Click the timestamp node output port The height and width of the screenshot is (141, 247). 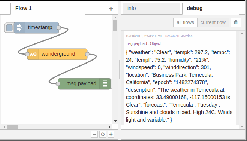point(59,28)
